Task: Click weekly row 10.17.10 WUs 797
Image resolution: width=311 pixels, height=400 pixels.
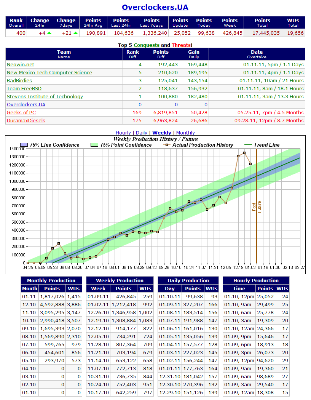Action: click(x=148, y=393)
